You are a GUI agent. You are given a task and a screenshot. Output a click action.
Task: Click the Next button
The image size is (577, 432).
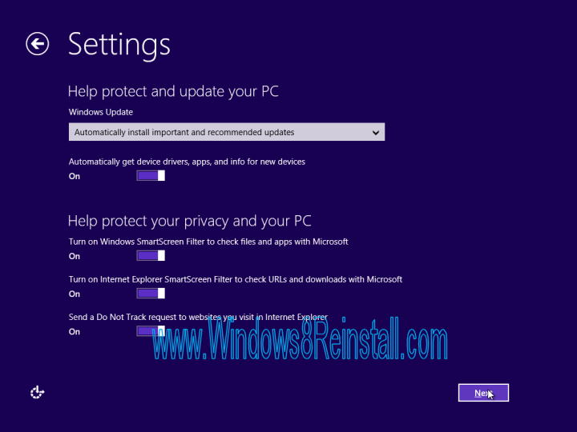[x=483, y=393]
